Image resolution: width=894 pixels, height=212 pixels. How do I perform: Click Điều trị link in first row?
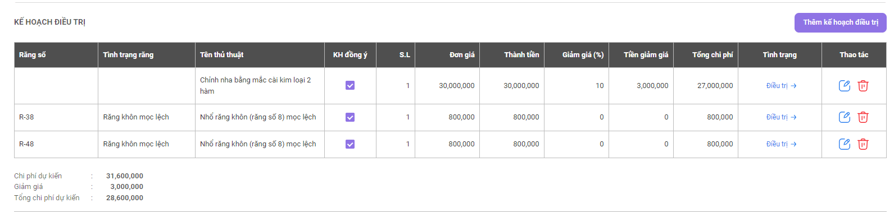pos(781,86)
